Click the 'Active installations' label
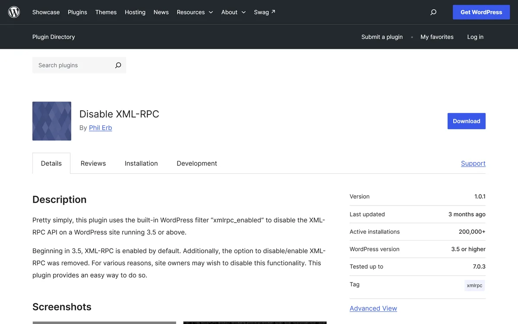The image size is (518, 324). pos(375,232)
